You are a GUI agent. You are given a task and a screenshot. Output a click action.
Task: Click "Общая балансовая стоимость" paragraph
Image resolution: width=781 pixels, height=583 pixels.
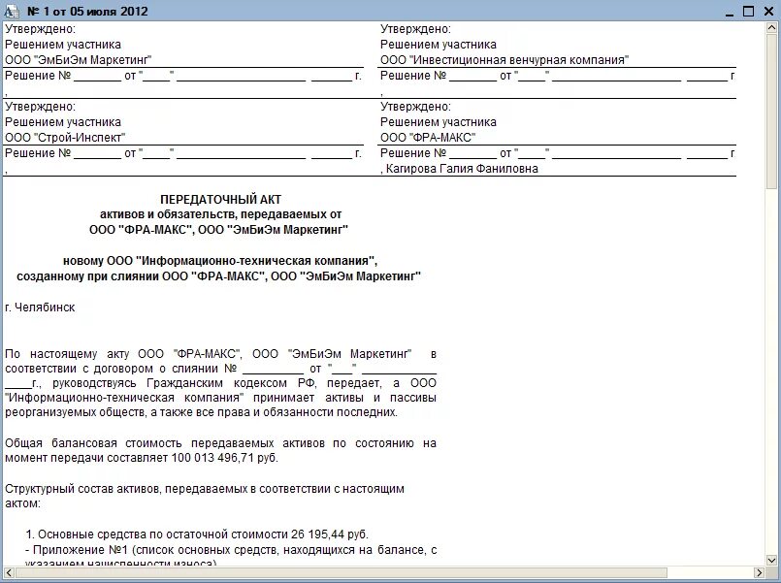(x=220, y=450)
